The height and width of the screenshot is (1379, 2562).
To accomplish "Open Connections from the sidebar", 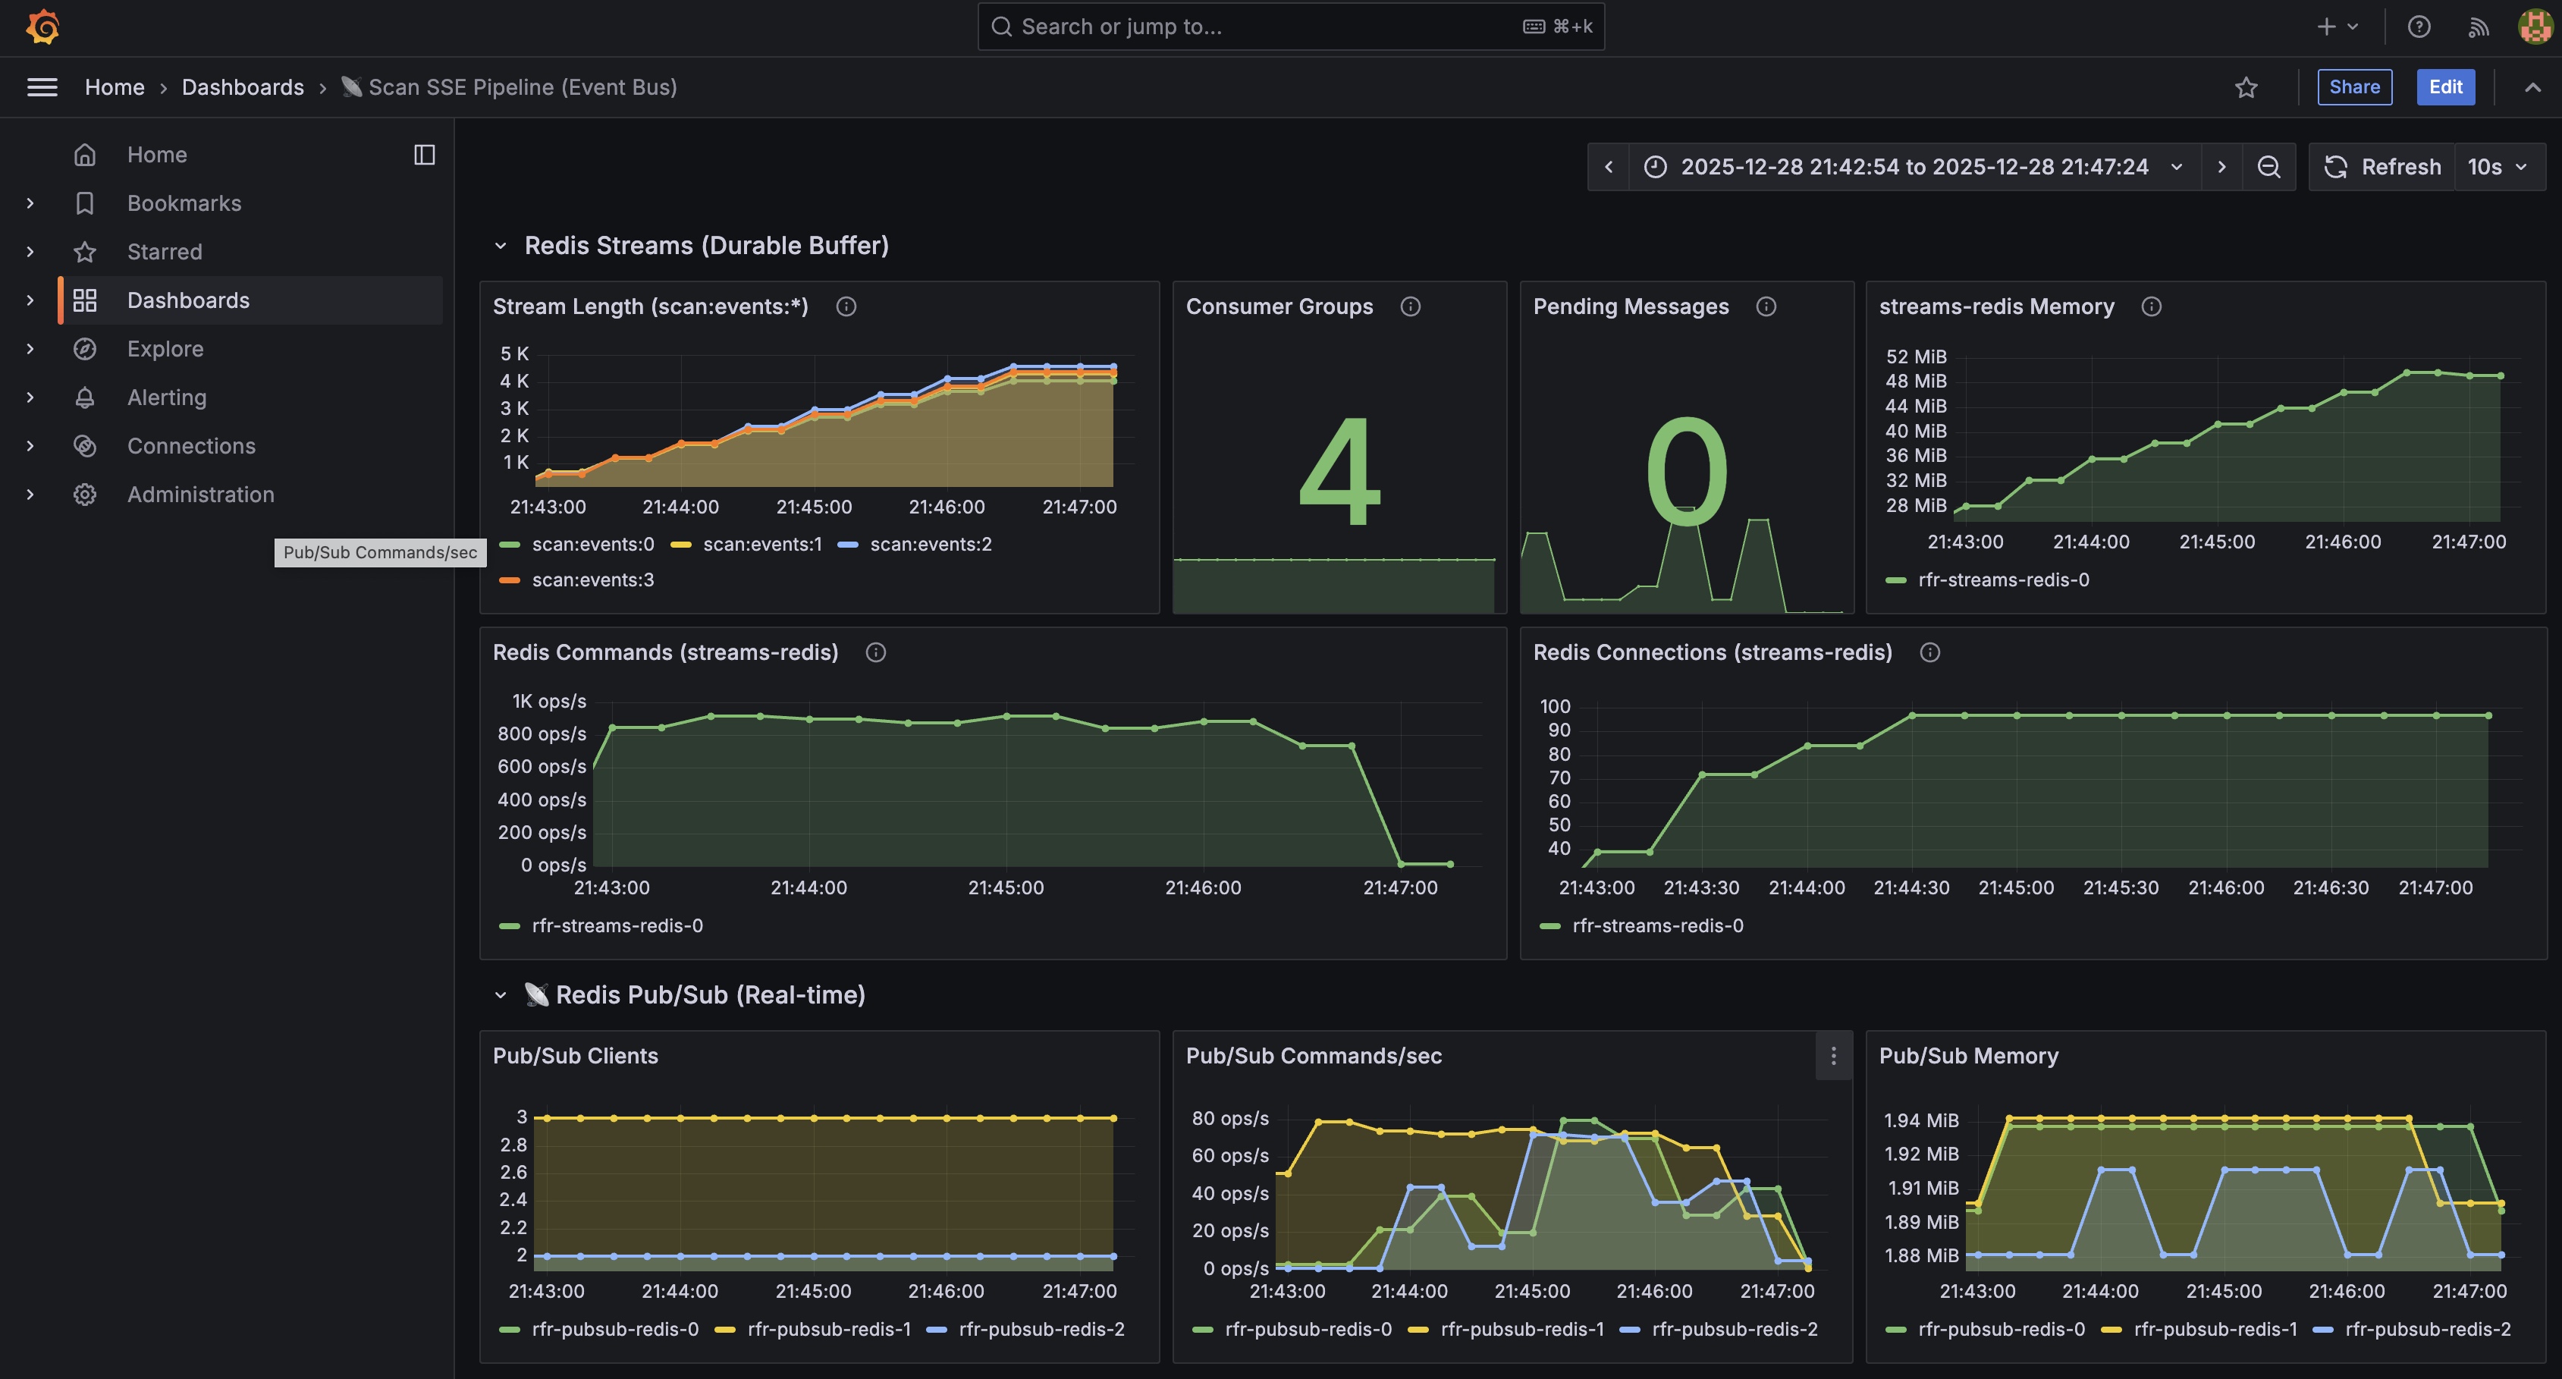I will 191,447.
